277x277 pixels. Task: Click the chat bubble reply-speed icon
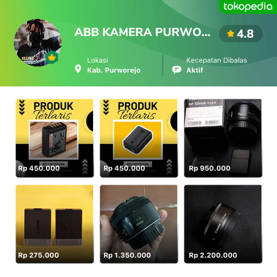pos(177,70)
